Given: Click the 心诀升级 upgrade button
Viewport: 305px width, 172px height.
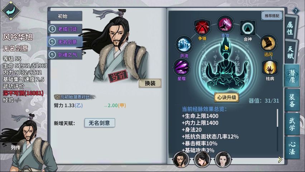Looking at the screenshot, I should (227, 97).
